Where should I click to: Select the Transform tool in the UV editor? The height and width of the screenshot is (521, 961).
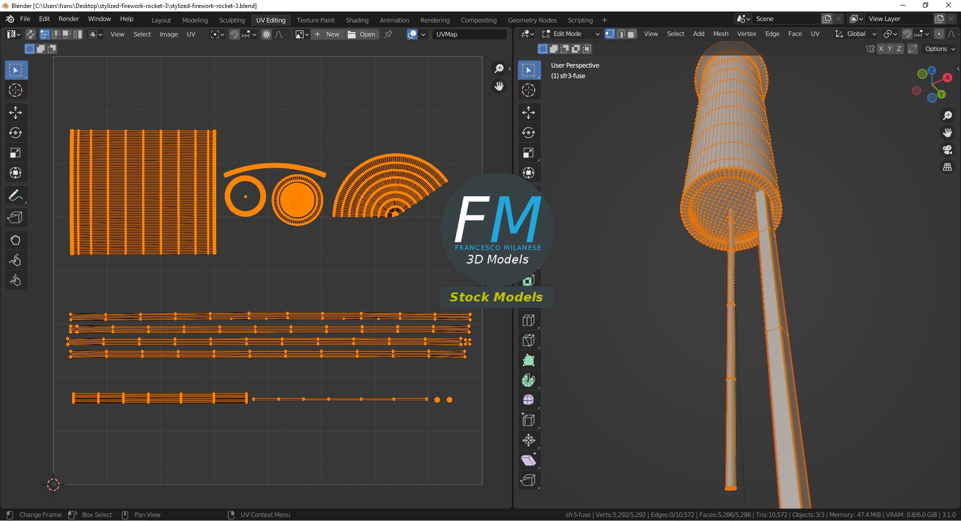point(16,173)
